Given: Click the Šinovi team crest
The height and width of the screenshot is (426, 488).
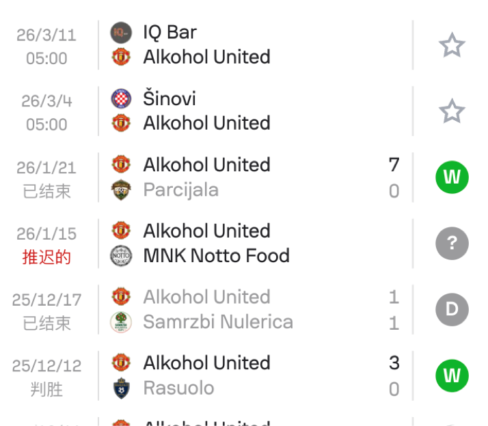Looking at the screenshot, I should (x=121, y=98).
